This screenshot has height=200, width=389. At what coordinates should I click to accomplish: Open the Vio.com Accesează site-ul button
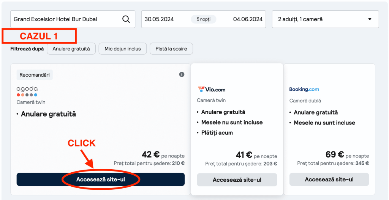[237, 180]
